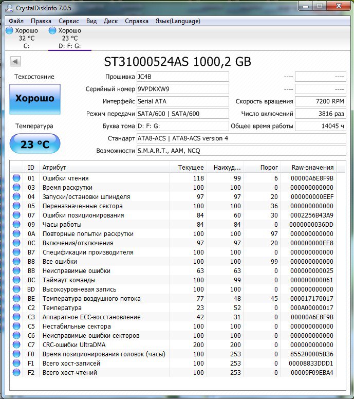
Task: Click the serial number field 9VPDKXW9
Action: coord(182,89)
